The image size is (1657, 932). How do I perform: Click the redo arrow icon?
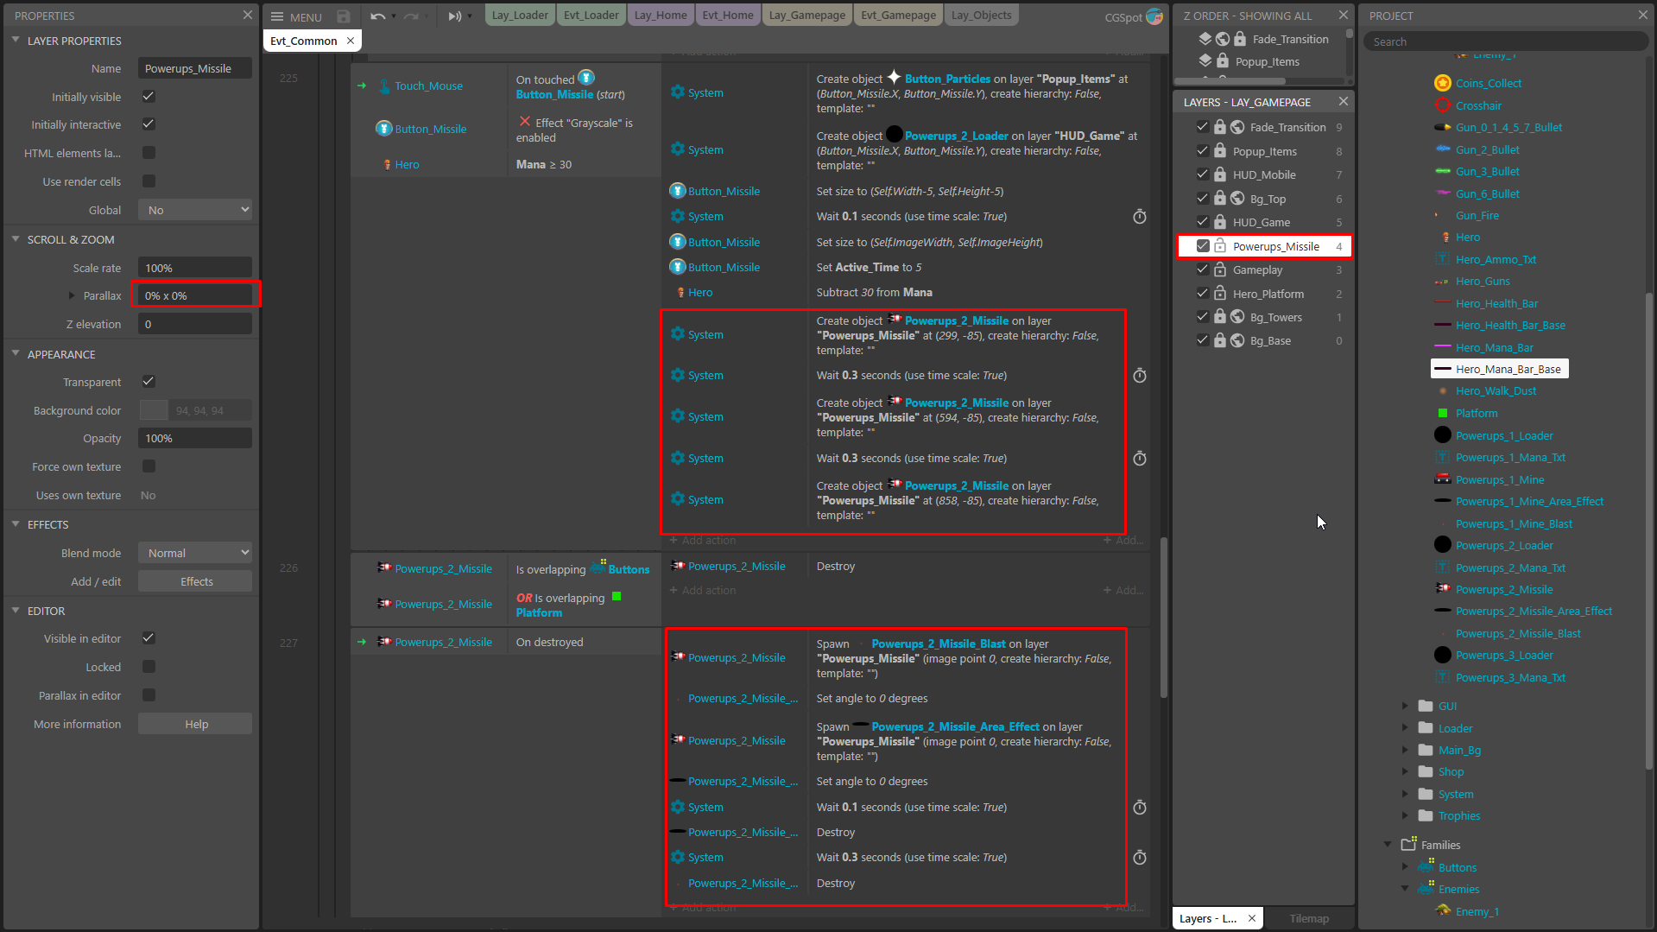pyautogui.click(x=411, y=16)
